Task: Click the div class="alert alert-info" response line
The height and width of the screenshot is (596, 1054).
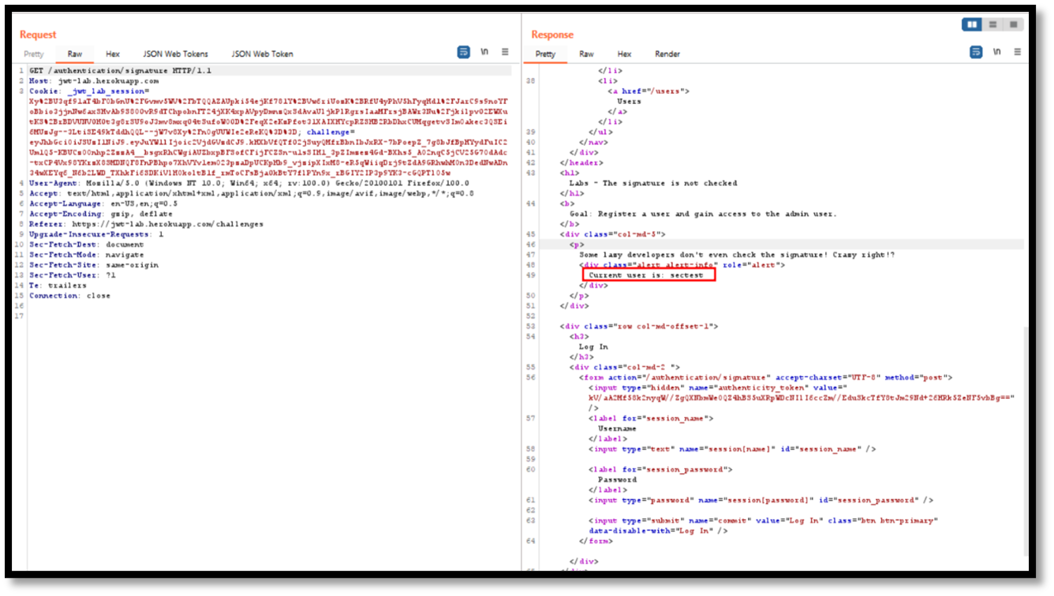Action: (682, 265)
